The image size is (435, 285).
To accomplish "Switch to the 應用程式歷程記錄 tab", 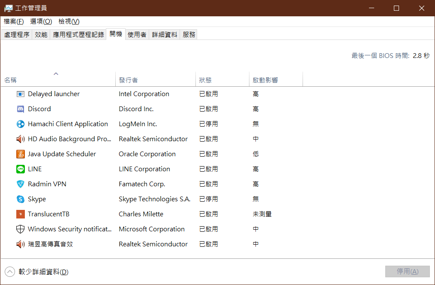I will click(78, 34).
